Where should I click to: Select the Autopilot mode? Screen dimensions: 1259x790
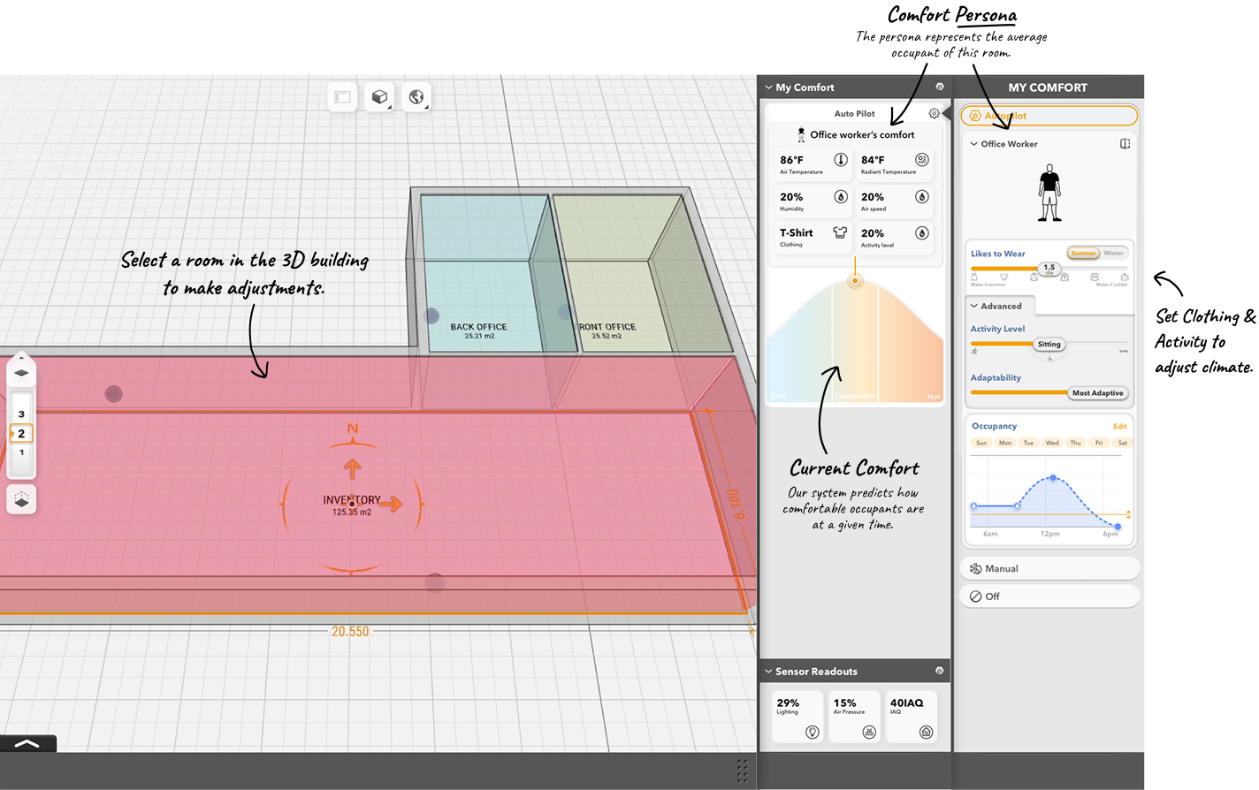(x=1049, y=116)
